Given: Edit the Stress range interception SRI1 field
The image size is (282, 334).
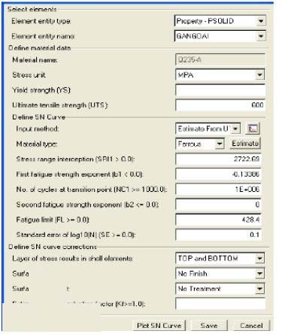Looking at the screenshot, I should click(x=218, y=159).
